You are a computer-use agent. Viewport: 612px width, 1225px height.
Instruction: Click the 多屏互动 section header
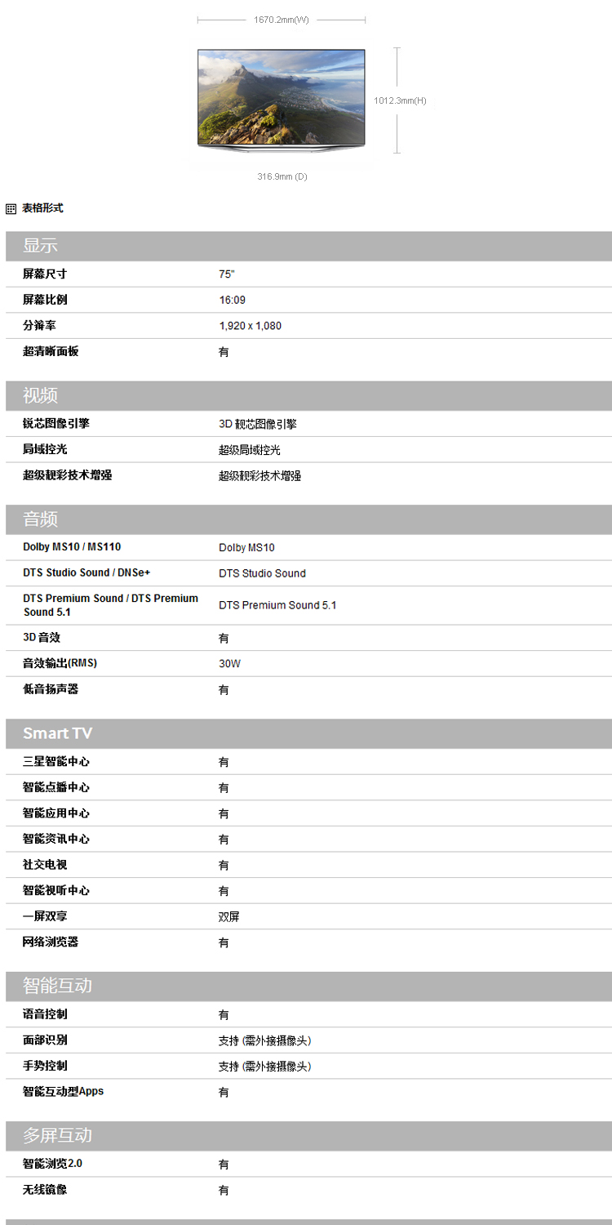click(x=57, y=1135)
